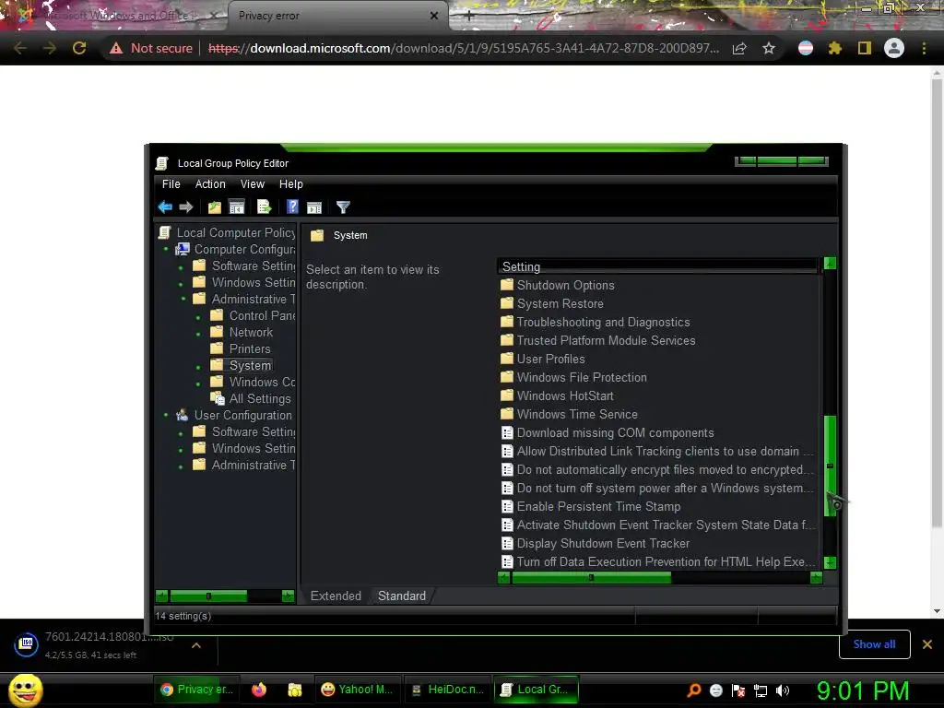The width and height of the screenshot is (944, 708).
Task: Open the File menu
Action: [171, 184]
